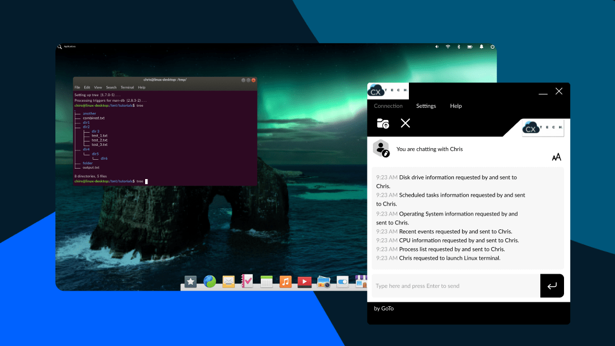
Task: Click the toggle-switch settings icon in the dock
Action: click(x=342, y=281)
